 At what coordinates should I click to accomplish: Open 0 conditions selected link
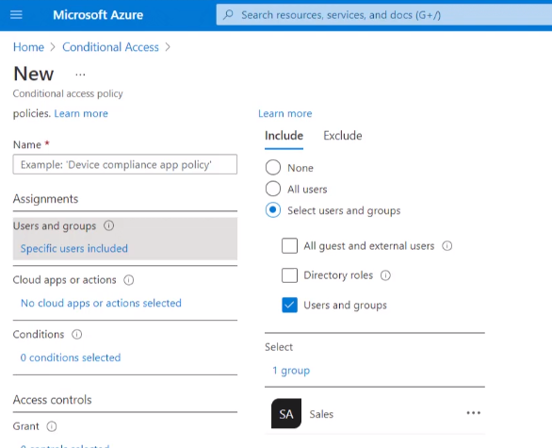tap(71, 357)
